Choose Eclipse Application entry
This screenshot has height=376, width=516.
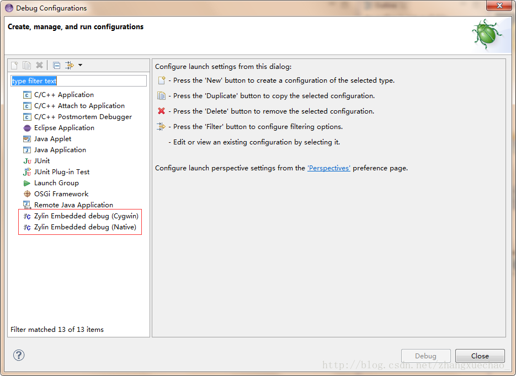(64, 128)
